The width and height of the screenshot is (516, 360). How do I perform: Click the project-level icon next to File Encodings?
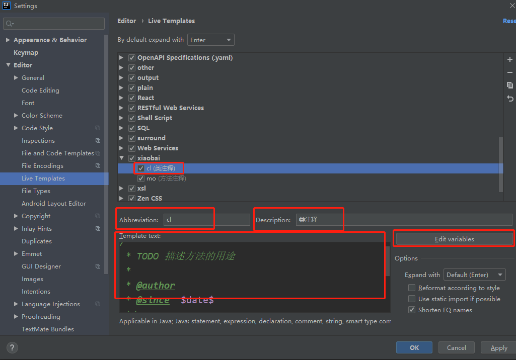pos(98,166)
